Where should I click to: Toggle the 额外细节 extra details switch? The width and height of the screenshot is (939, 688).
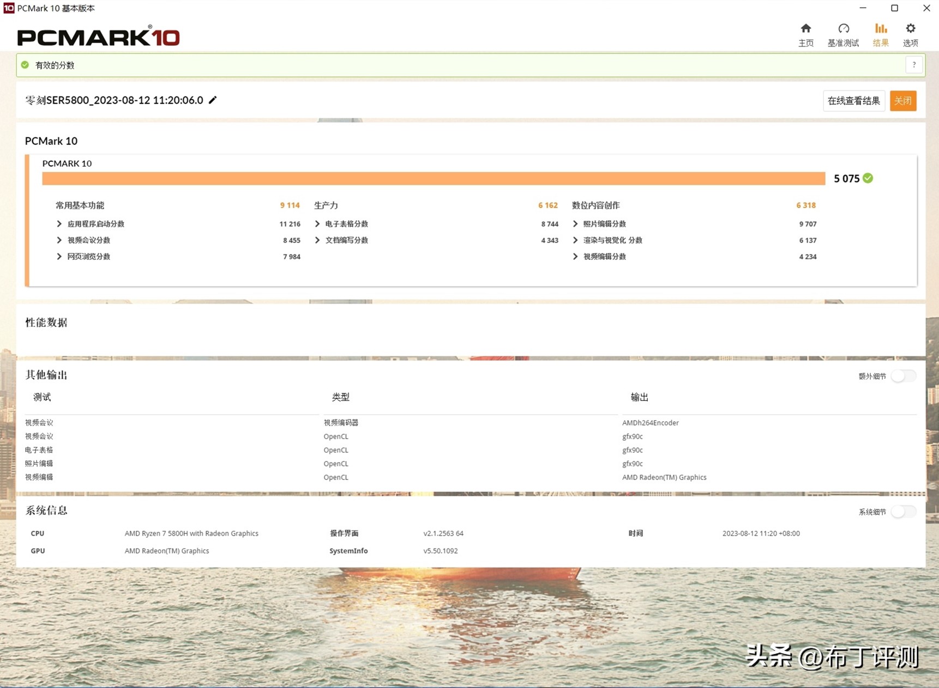pyautogui.click(x=903, y=376)
